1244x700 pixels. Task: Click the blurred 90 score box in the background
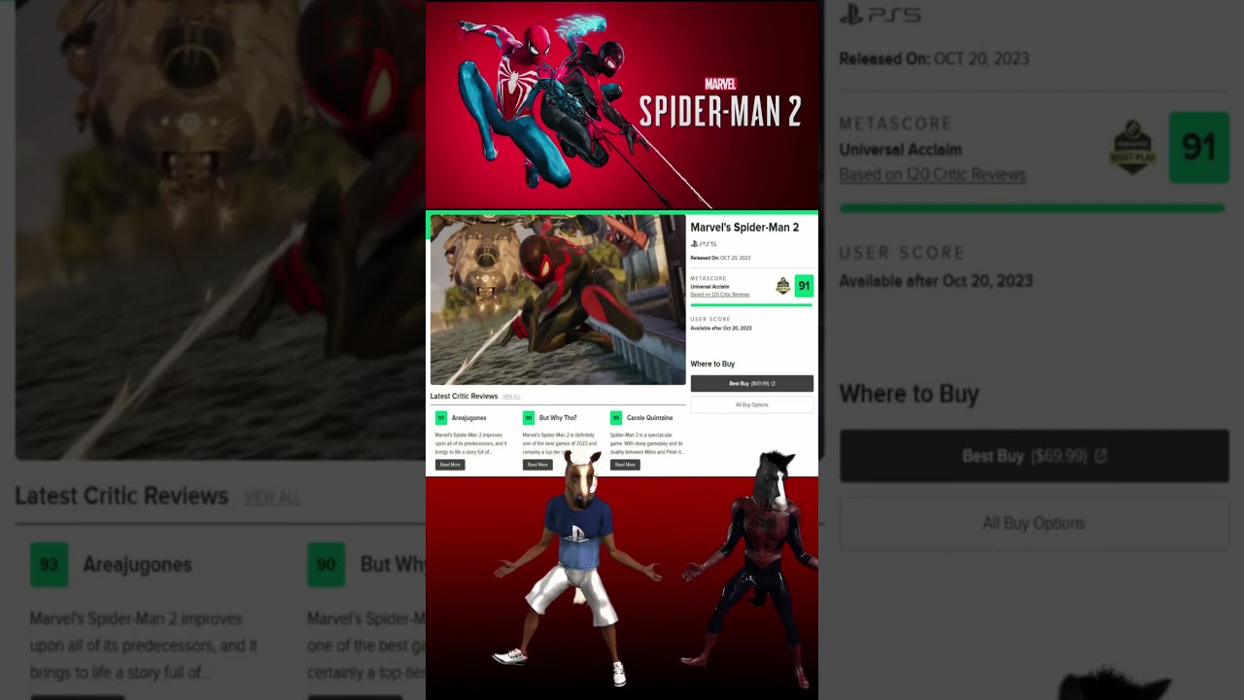tap(327, 565)
